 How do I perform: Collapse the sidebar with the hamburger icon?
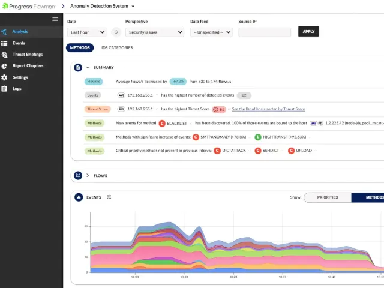coord(55,19)
